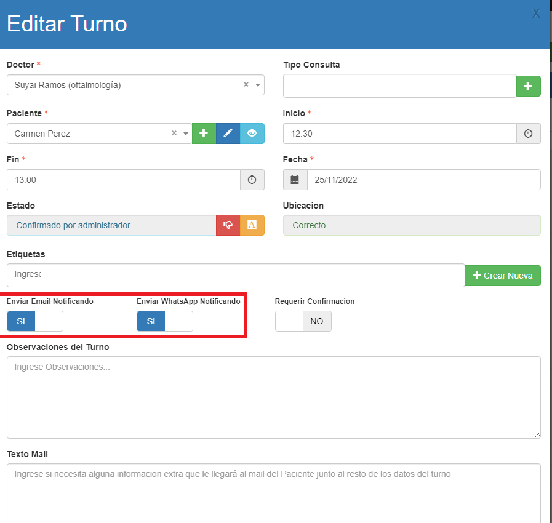Toggle Enviar WhatsApp Notificando switch

click(x=165, y=321)
